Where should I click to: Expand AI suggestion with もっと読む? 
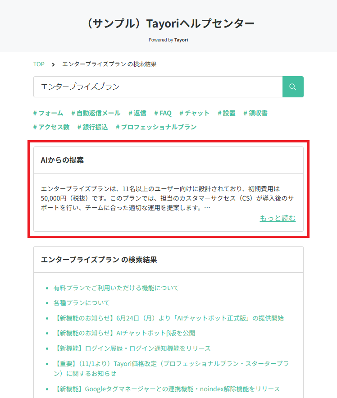point(278,218)
